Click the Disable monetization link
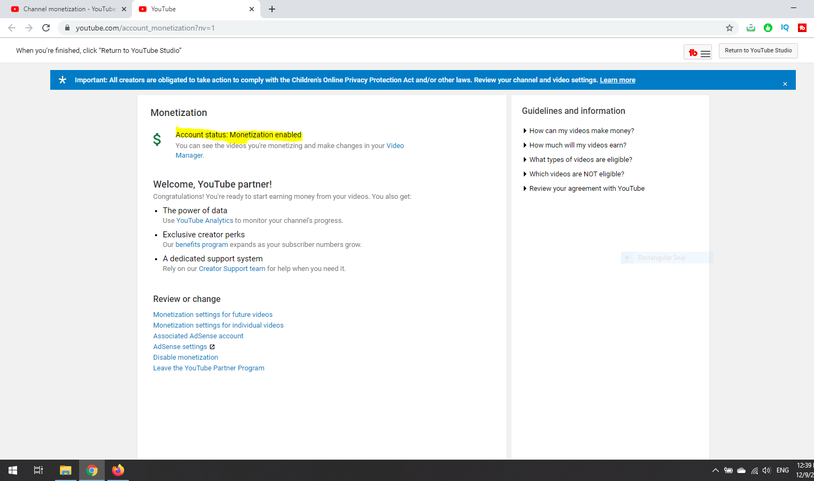This screenshot has width=814, height=481. click(x=185, y=358)
